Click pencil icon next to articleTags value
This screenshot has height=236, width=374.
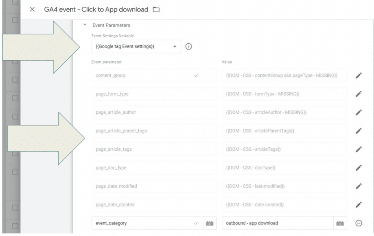359,149
